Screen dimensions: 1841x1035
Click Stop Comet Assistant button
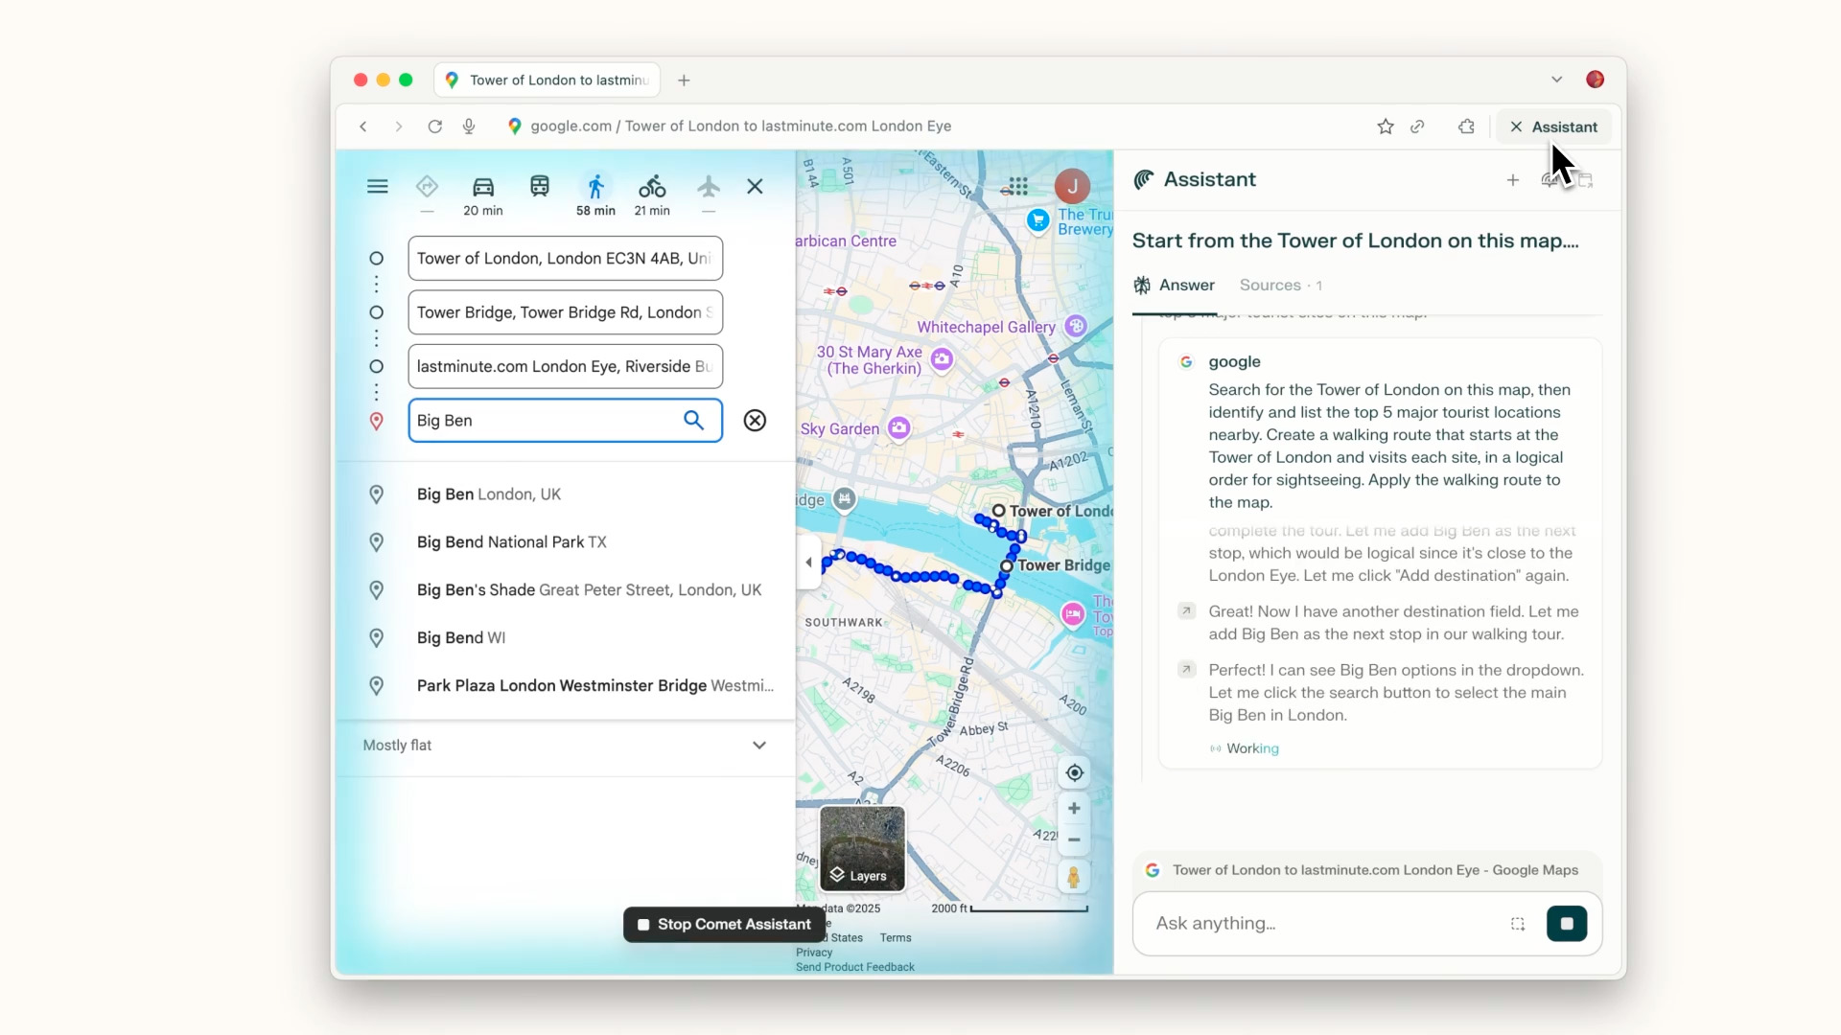coord(724,925)
